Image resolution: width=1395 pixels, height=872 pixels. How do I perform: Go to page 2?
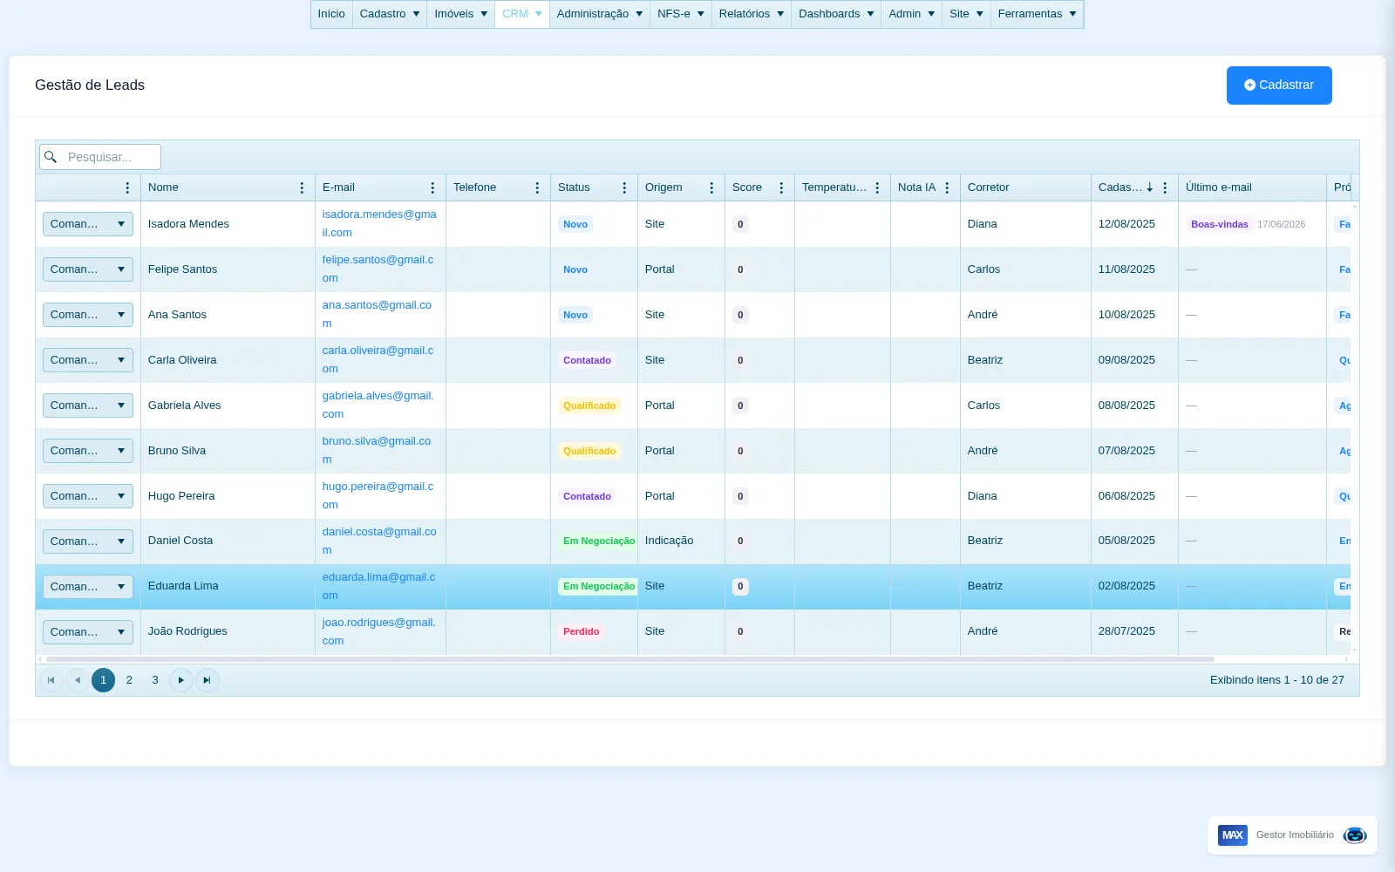(x=129, y=680)
